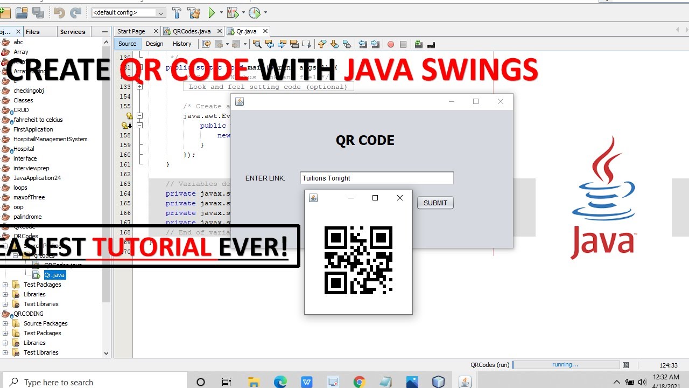The image size is (689, 388).
Task: Build project with the hammer icon
Action: (177, 12)
